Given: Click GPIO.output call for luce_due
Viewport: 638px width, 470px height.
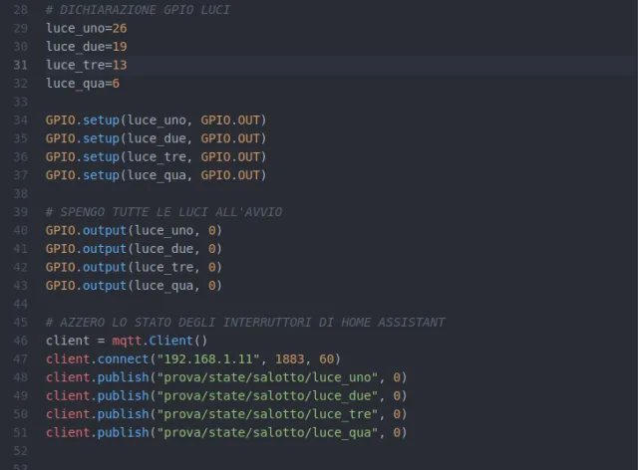Looking at the screenshot, I should point(86,249).
